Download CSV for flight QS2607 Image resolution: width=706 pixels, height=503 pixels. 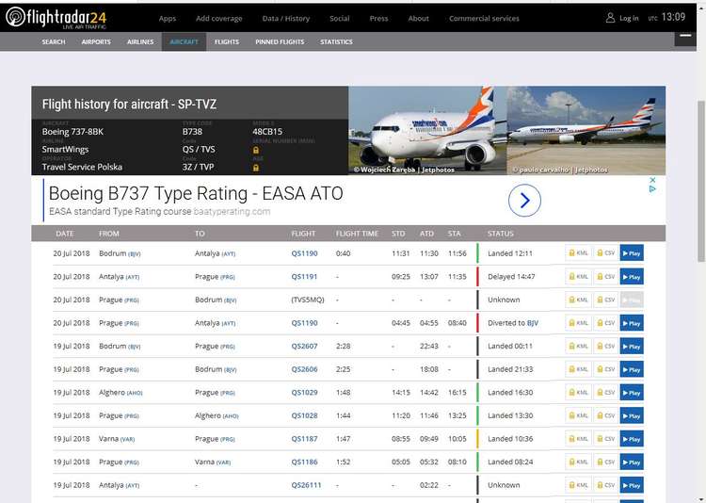click(605, 346)
